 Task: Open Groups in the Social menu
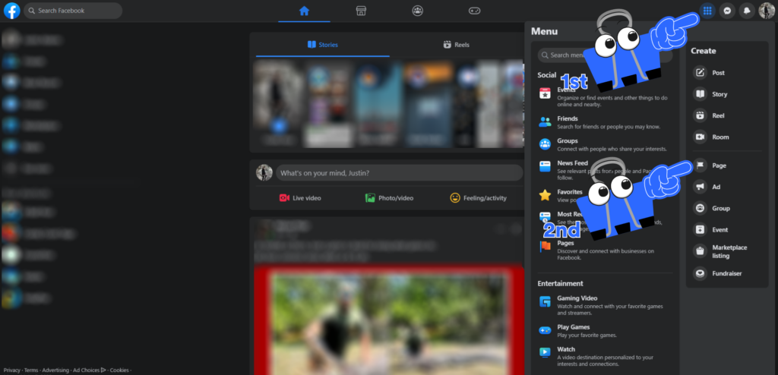(604, 144)
